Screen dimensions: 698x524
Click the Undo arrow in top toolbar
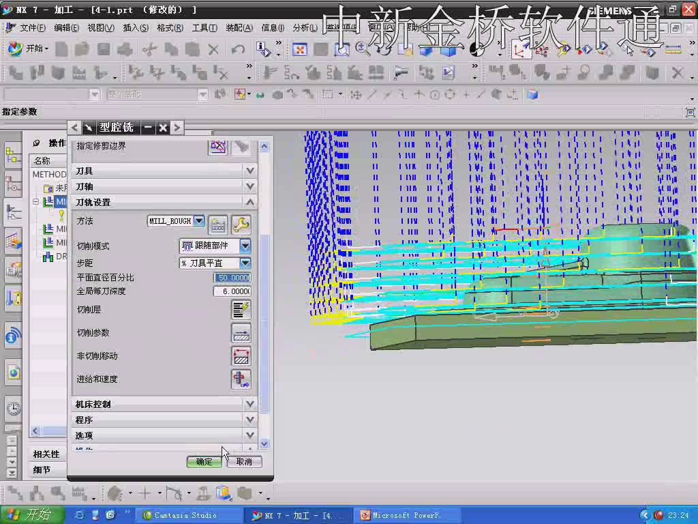click(x=238, y=49)
